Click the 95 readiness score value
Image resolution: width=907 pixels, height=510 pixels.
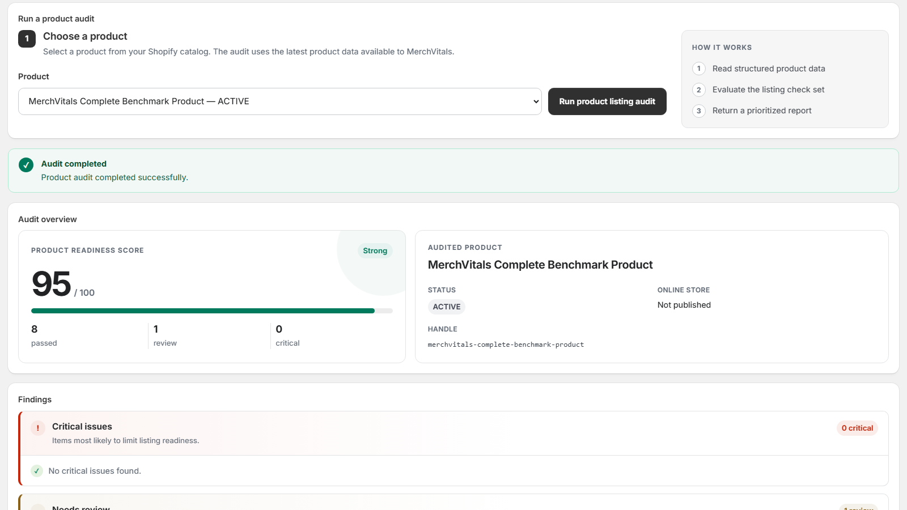click(x=52, y=283)
